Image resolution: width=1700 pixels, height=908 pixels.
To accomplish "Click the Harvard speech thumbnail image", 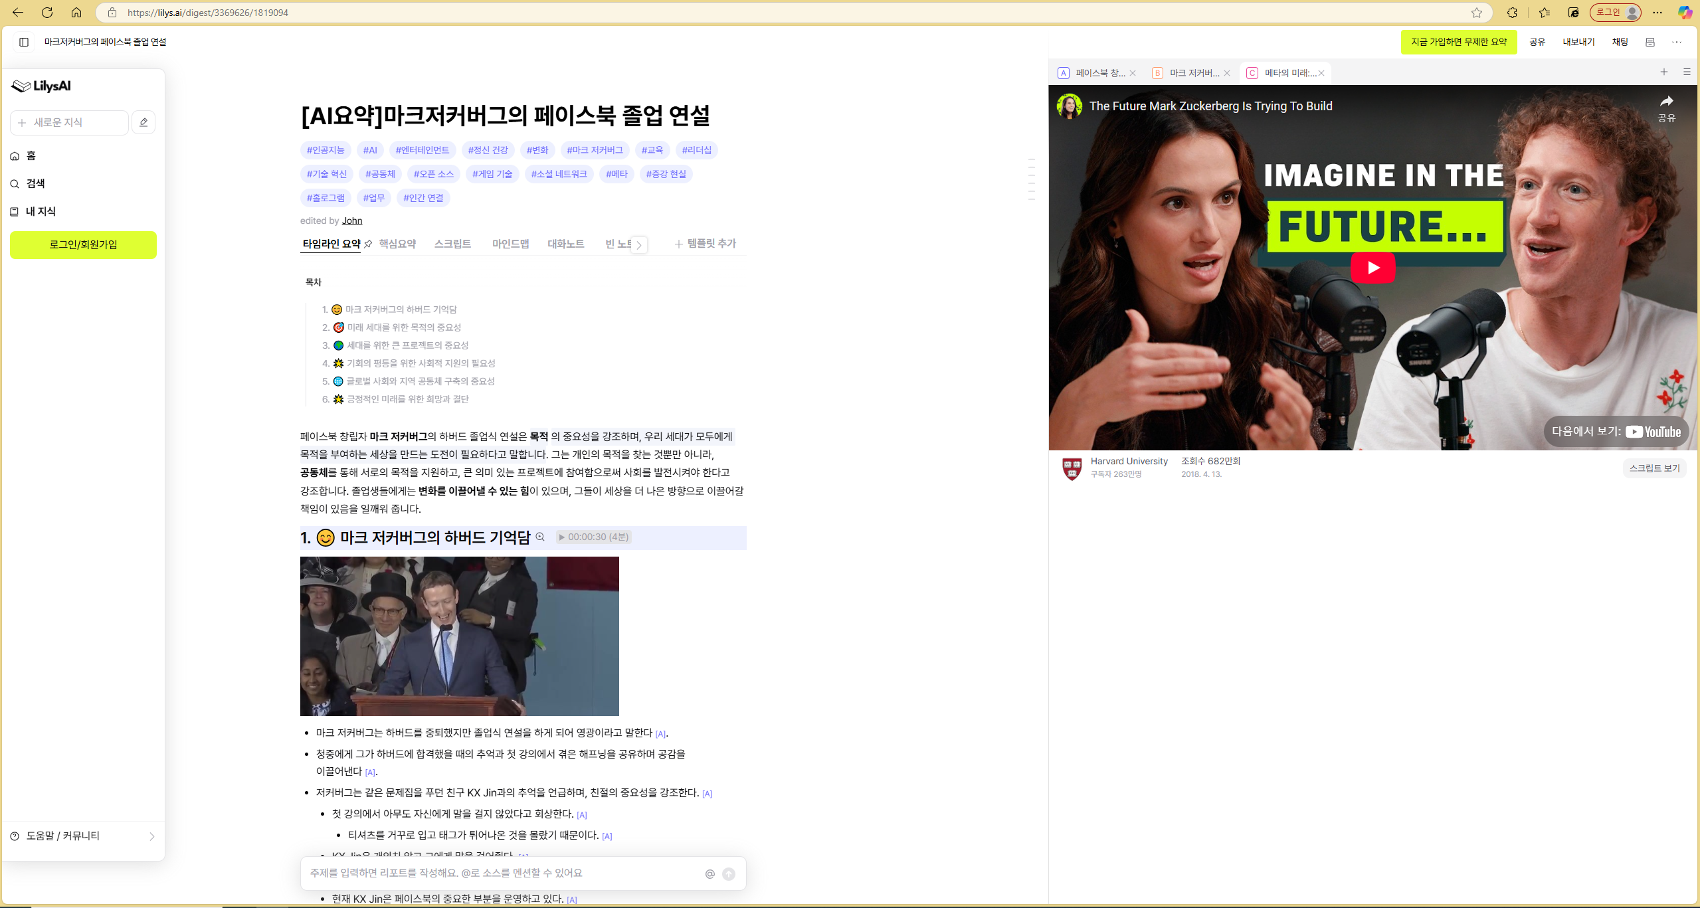I will pos(460,636).
